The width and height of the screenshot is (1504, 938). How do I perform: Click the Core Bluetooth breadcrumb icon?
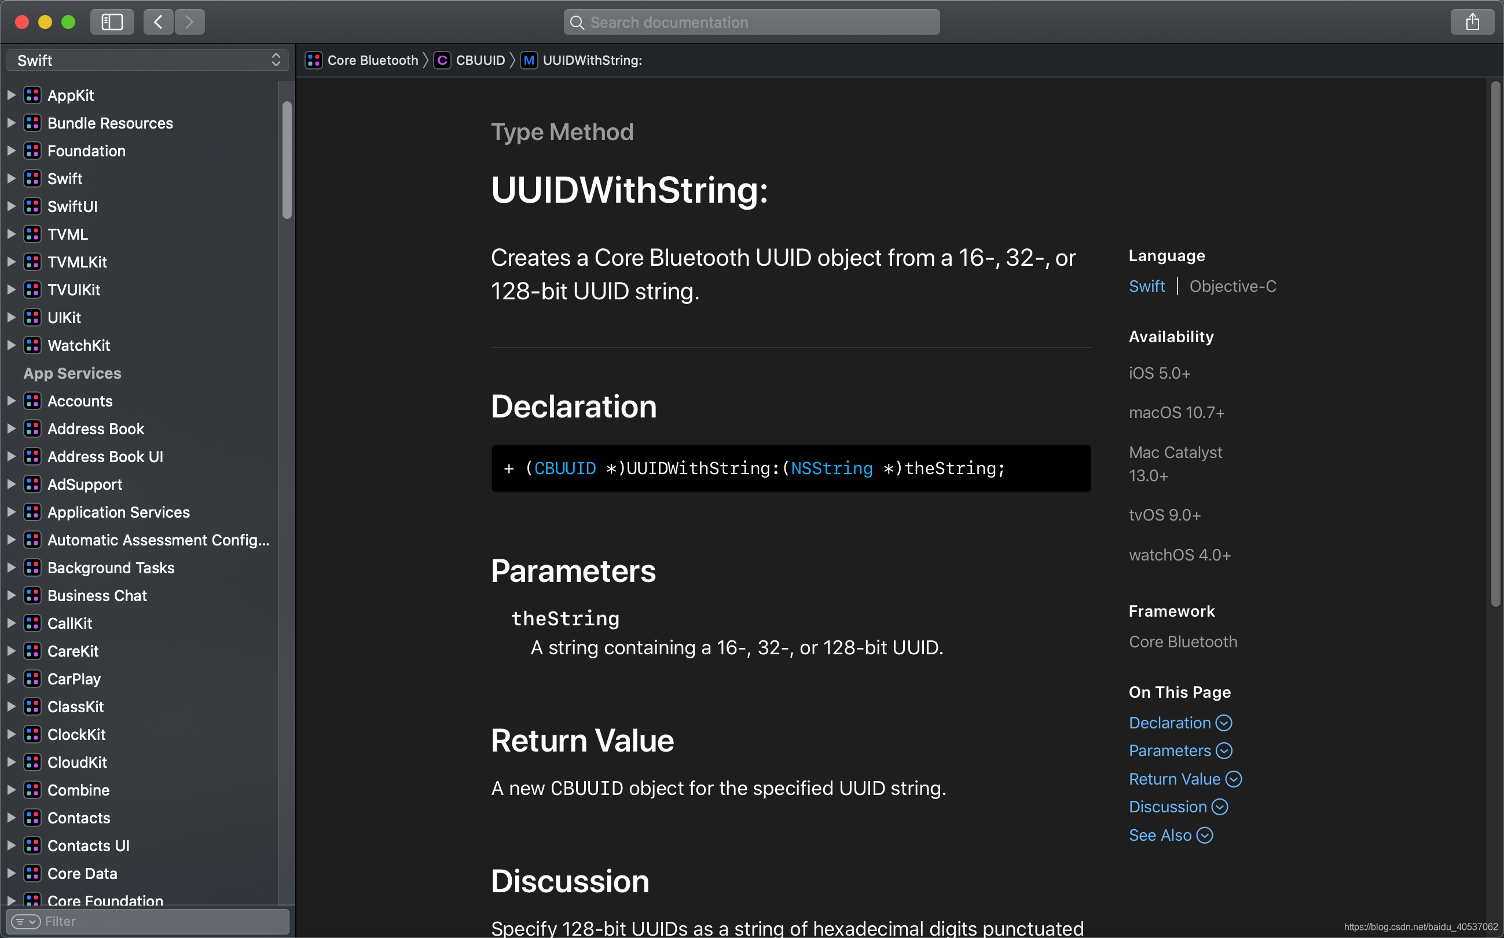[x=314, y=60]
